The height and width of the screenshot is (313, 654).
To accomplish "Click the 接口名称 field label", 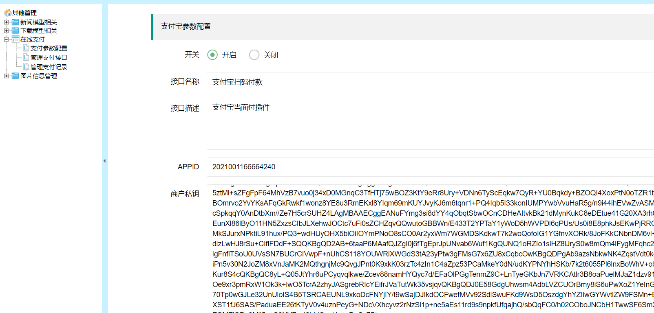I will (x=185, y=81).
